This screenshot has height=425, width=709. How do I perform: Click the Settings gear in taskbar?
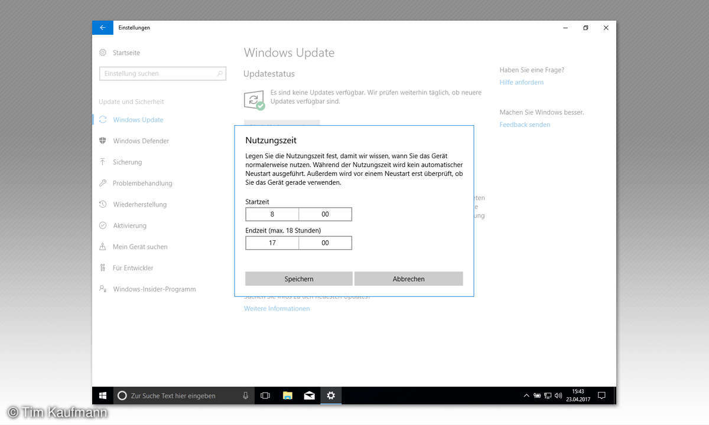tap(331, 395)
